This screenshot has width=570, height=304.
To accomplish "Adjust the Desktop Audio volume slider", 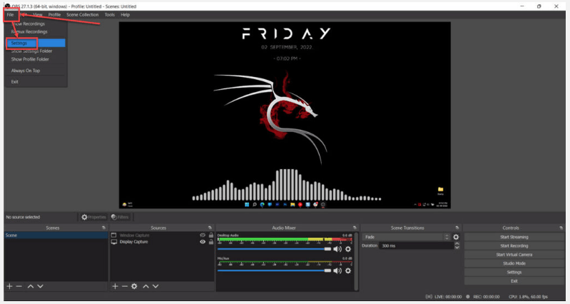I will (x=275, y=249).
